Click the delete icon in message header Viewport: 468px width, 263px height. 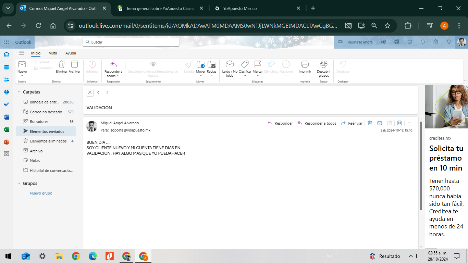(370, 123)
